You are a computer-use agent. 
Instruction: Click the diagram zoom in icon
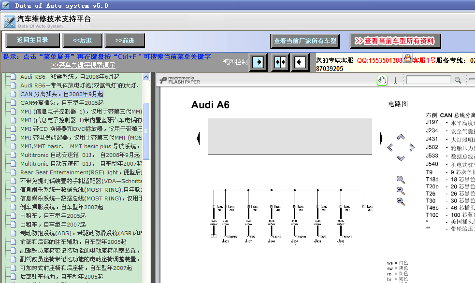401,191
